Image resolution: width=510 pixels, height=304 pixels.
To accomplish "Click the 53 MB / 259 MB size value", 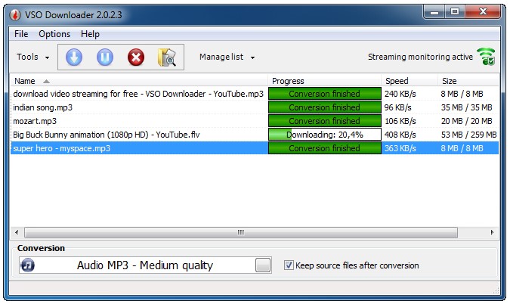I will (x=468, y=135).
